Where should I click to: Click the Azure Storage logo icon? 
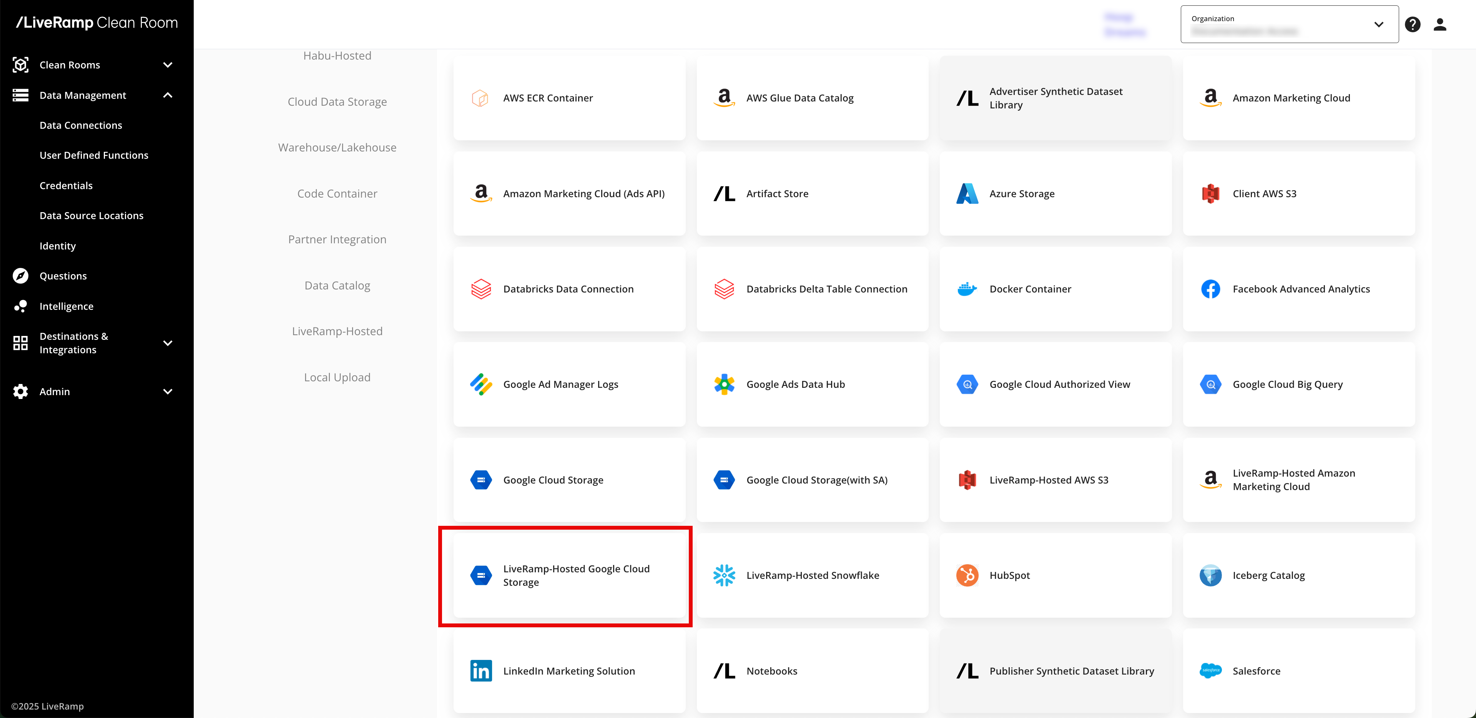(x=967, y=194)
